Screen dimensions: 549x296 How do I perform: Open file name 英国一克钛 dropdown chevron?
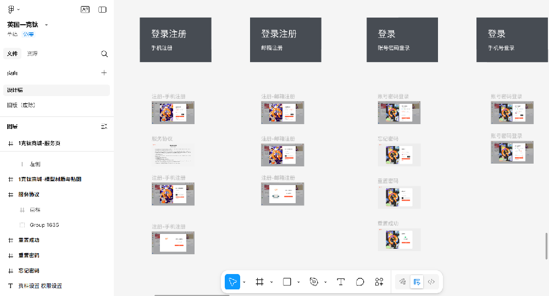(46, 25)
